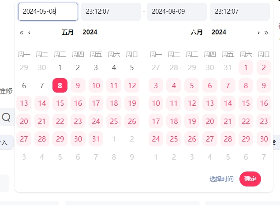Select May 1 in left calendar
The width and height of the screenshot is (280, 205).
pyautogui.click(x=60, y=67)
